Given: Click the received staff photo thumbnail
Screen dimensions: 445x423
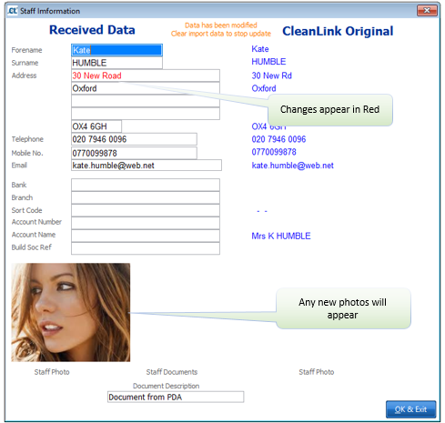Looking at the screenshot, I should point(71,312).
